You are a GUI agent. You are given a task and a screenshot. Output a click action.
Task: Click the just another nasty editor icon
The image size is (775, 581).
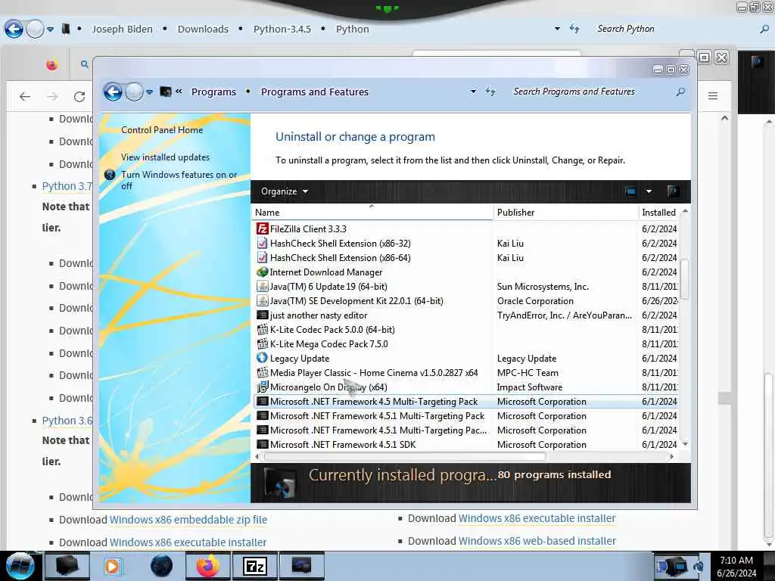tap(262, 315)
